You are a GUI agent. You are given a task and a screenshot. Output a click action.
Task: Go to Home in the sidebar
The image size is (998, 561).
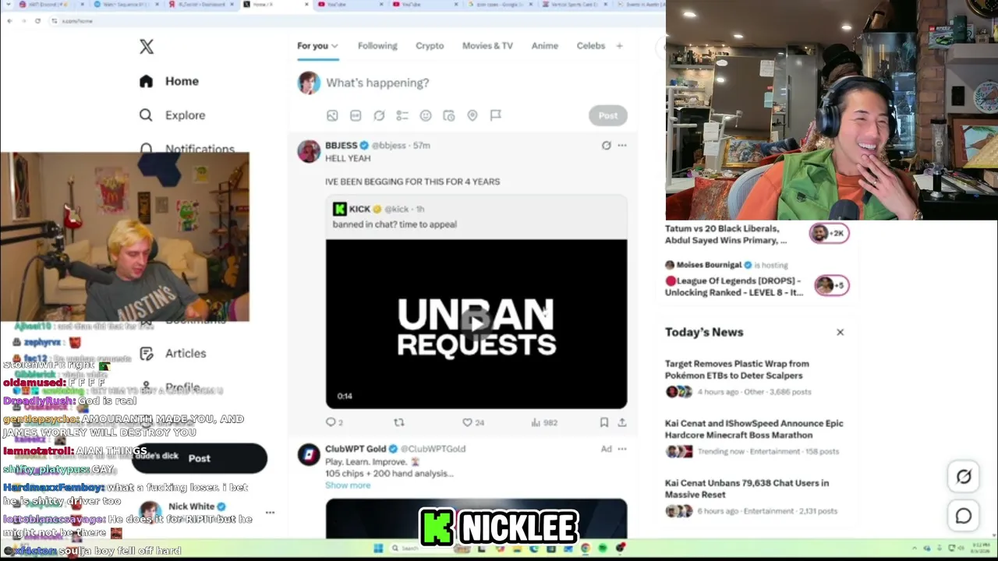(x=169, y=81)
